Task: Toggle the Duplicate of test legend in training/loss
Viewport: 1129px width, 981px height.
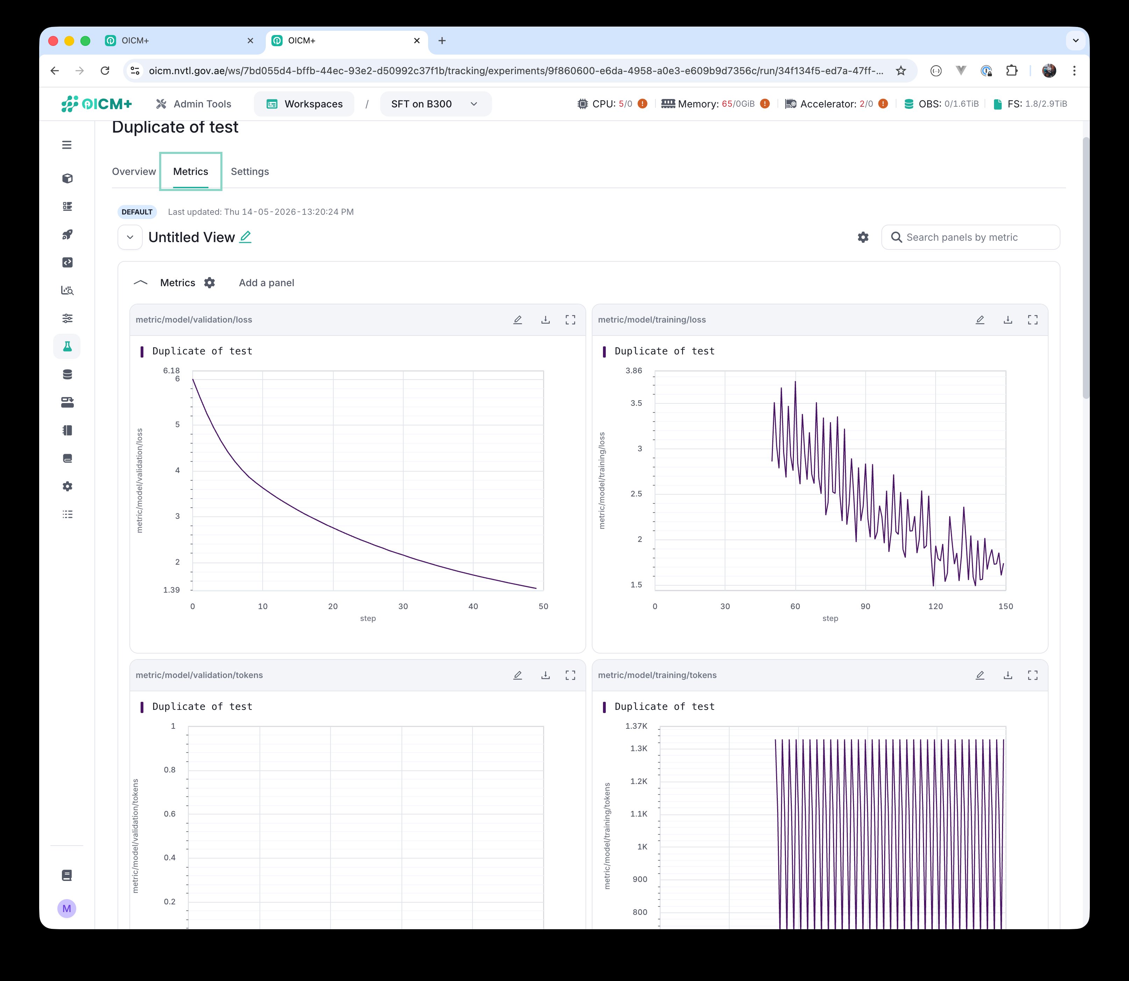Action: click(659, 352)
